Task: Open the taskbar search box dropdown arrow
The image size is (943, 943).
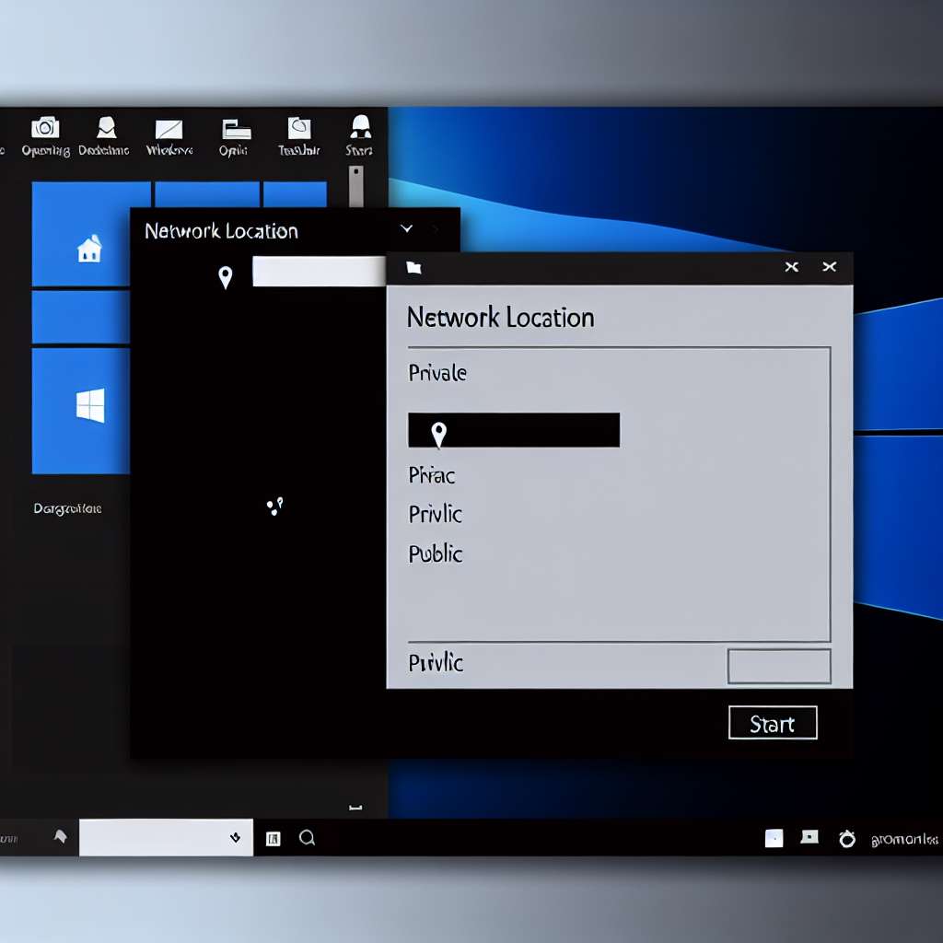Action: [x=236, y=837]
